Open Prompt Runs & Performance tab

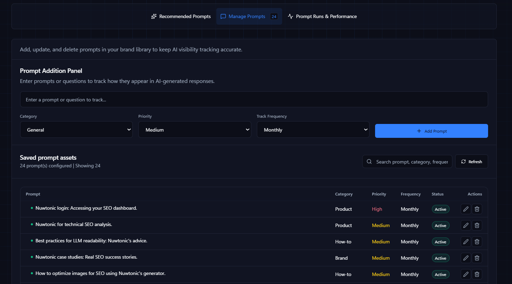pos(322,16)
